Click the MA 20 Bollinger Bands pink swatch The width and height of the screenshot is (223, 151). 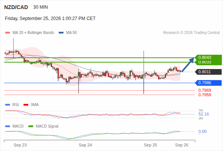[x=8, y=33]
